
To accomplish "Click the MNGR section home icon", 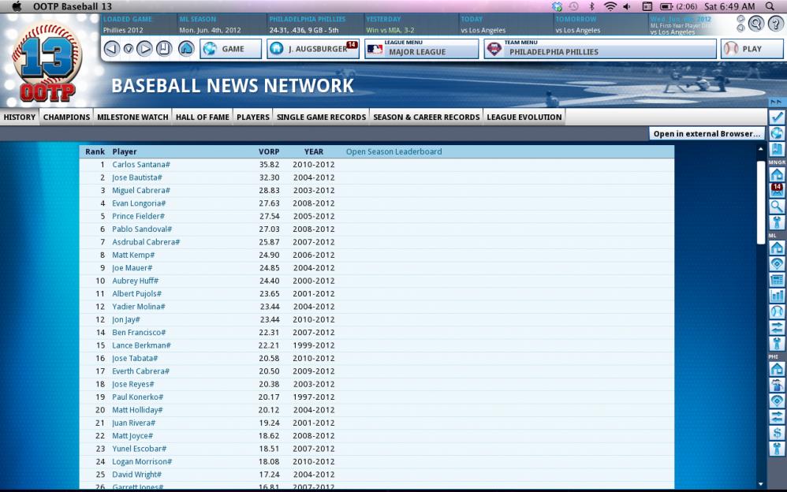I will (777, 174).
